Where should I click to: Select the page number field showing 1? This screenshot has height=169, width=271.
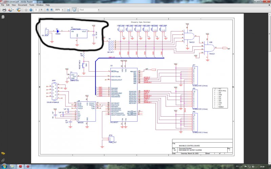coord(36,10)
